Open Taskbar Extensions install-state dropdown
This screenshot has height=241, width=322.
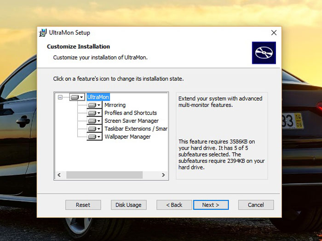[x=94, y=129]
